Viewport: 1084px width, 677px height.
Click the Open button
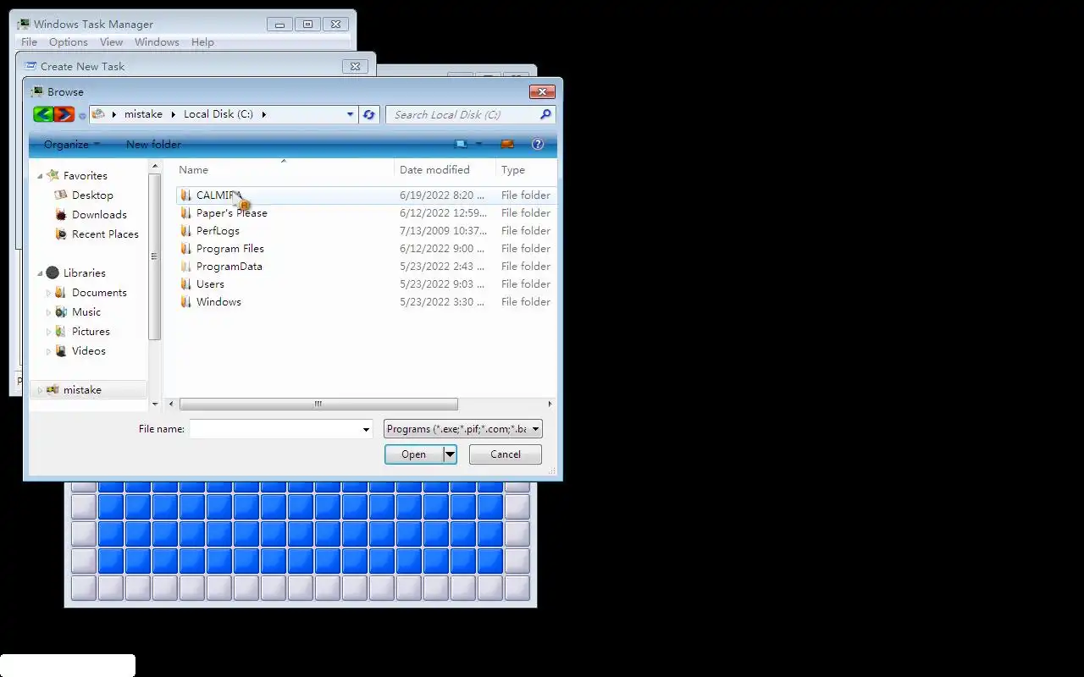tap(414, 454)
